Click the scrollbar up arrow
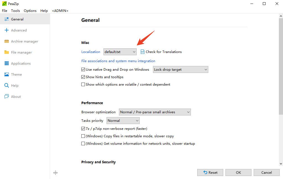The image size is (283, 179). [x=281, y=16]
